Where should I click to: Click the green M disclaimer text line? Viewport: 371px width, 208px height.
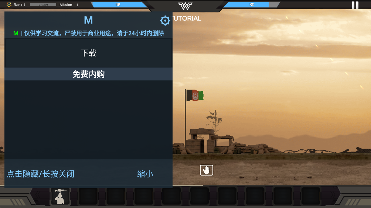(89, 33)
